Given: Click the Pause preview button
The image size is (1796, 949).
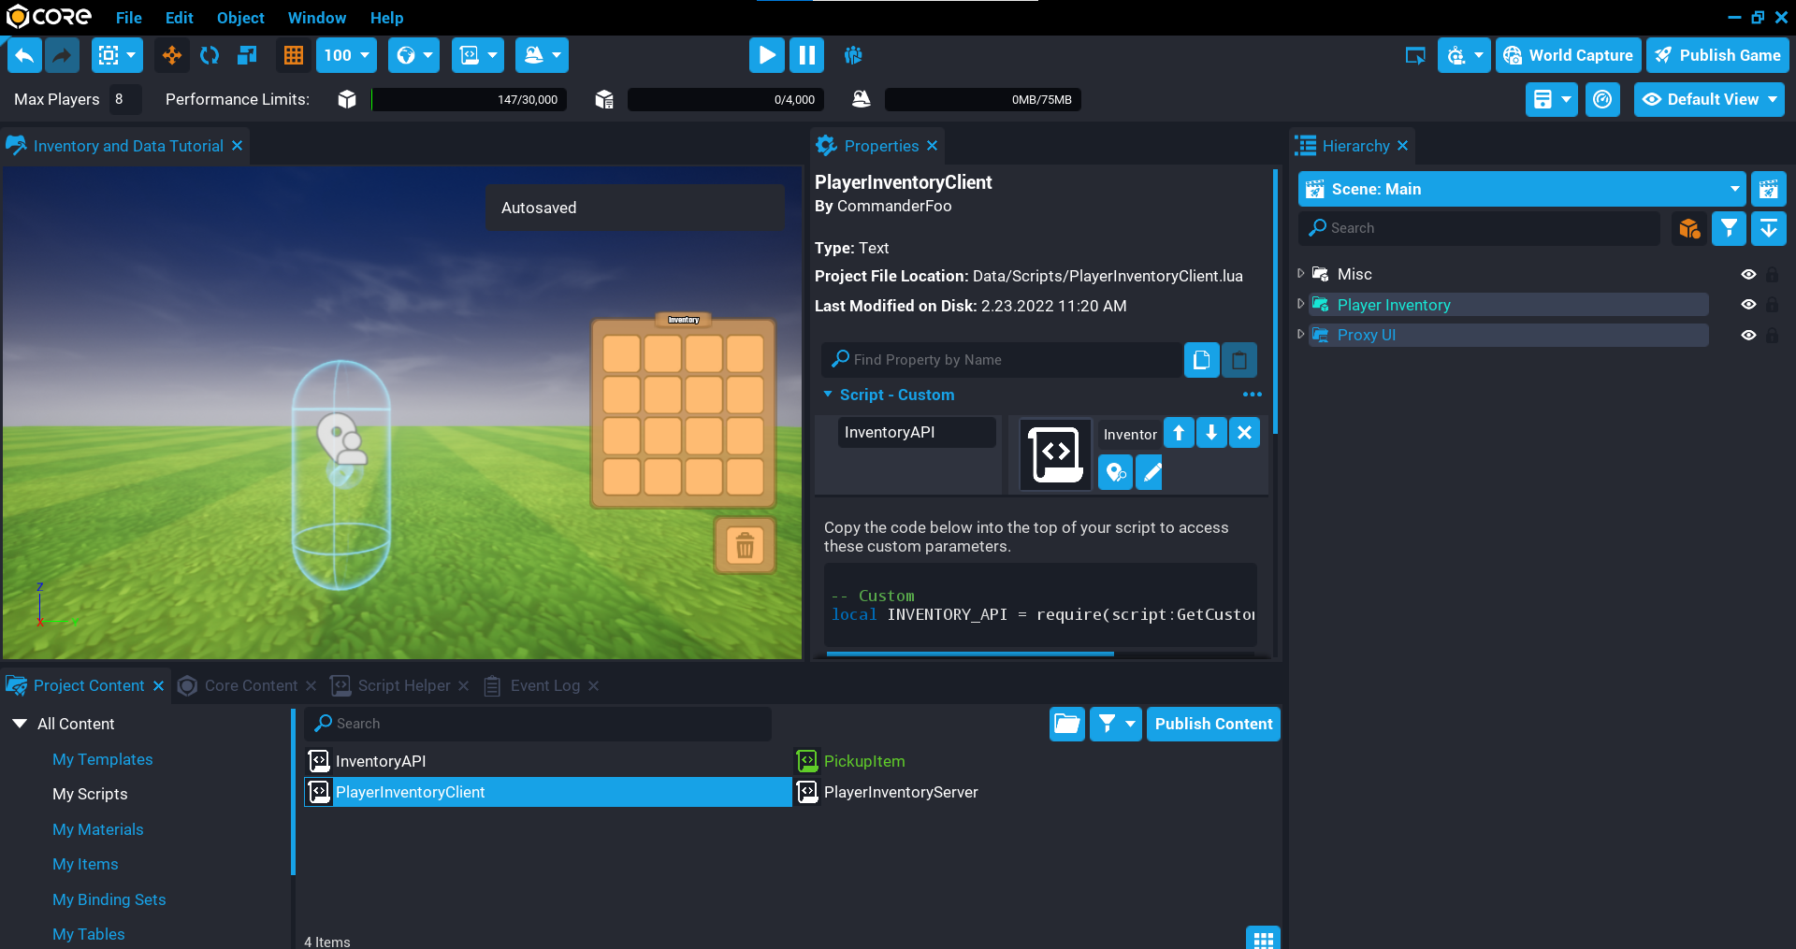Looking at the screenshot, I should [x=805, y=55].
